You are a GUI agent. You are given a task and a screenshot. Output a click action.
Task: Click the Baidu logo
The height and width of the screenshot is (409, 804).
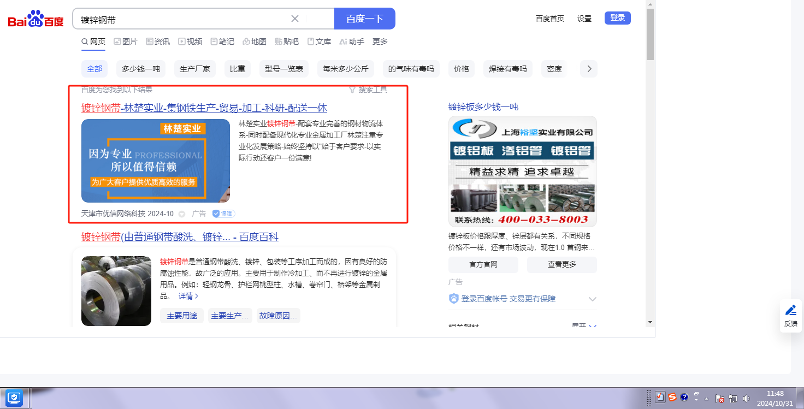pyautogui.click(x=36, y=19)
